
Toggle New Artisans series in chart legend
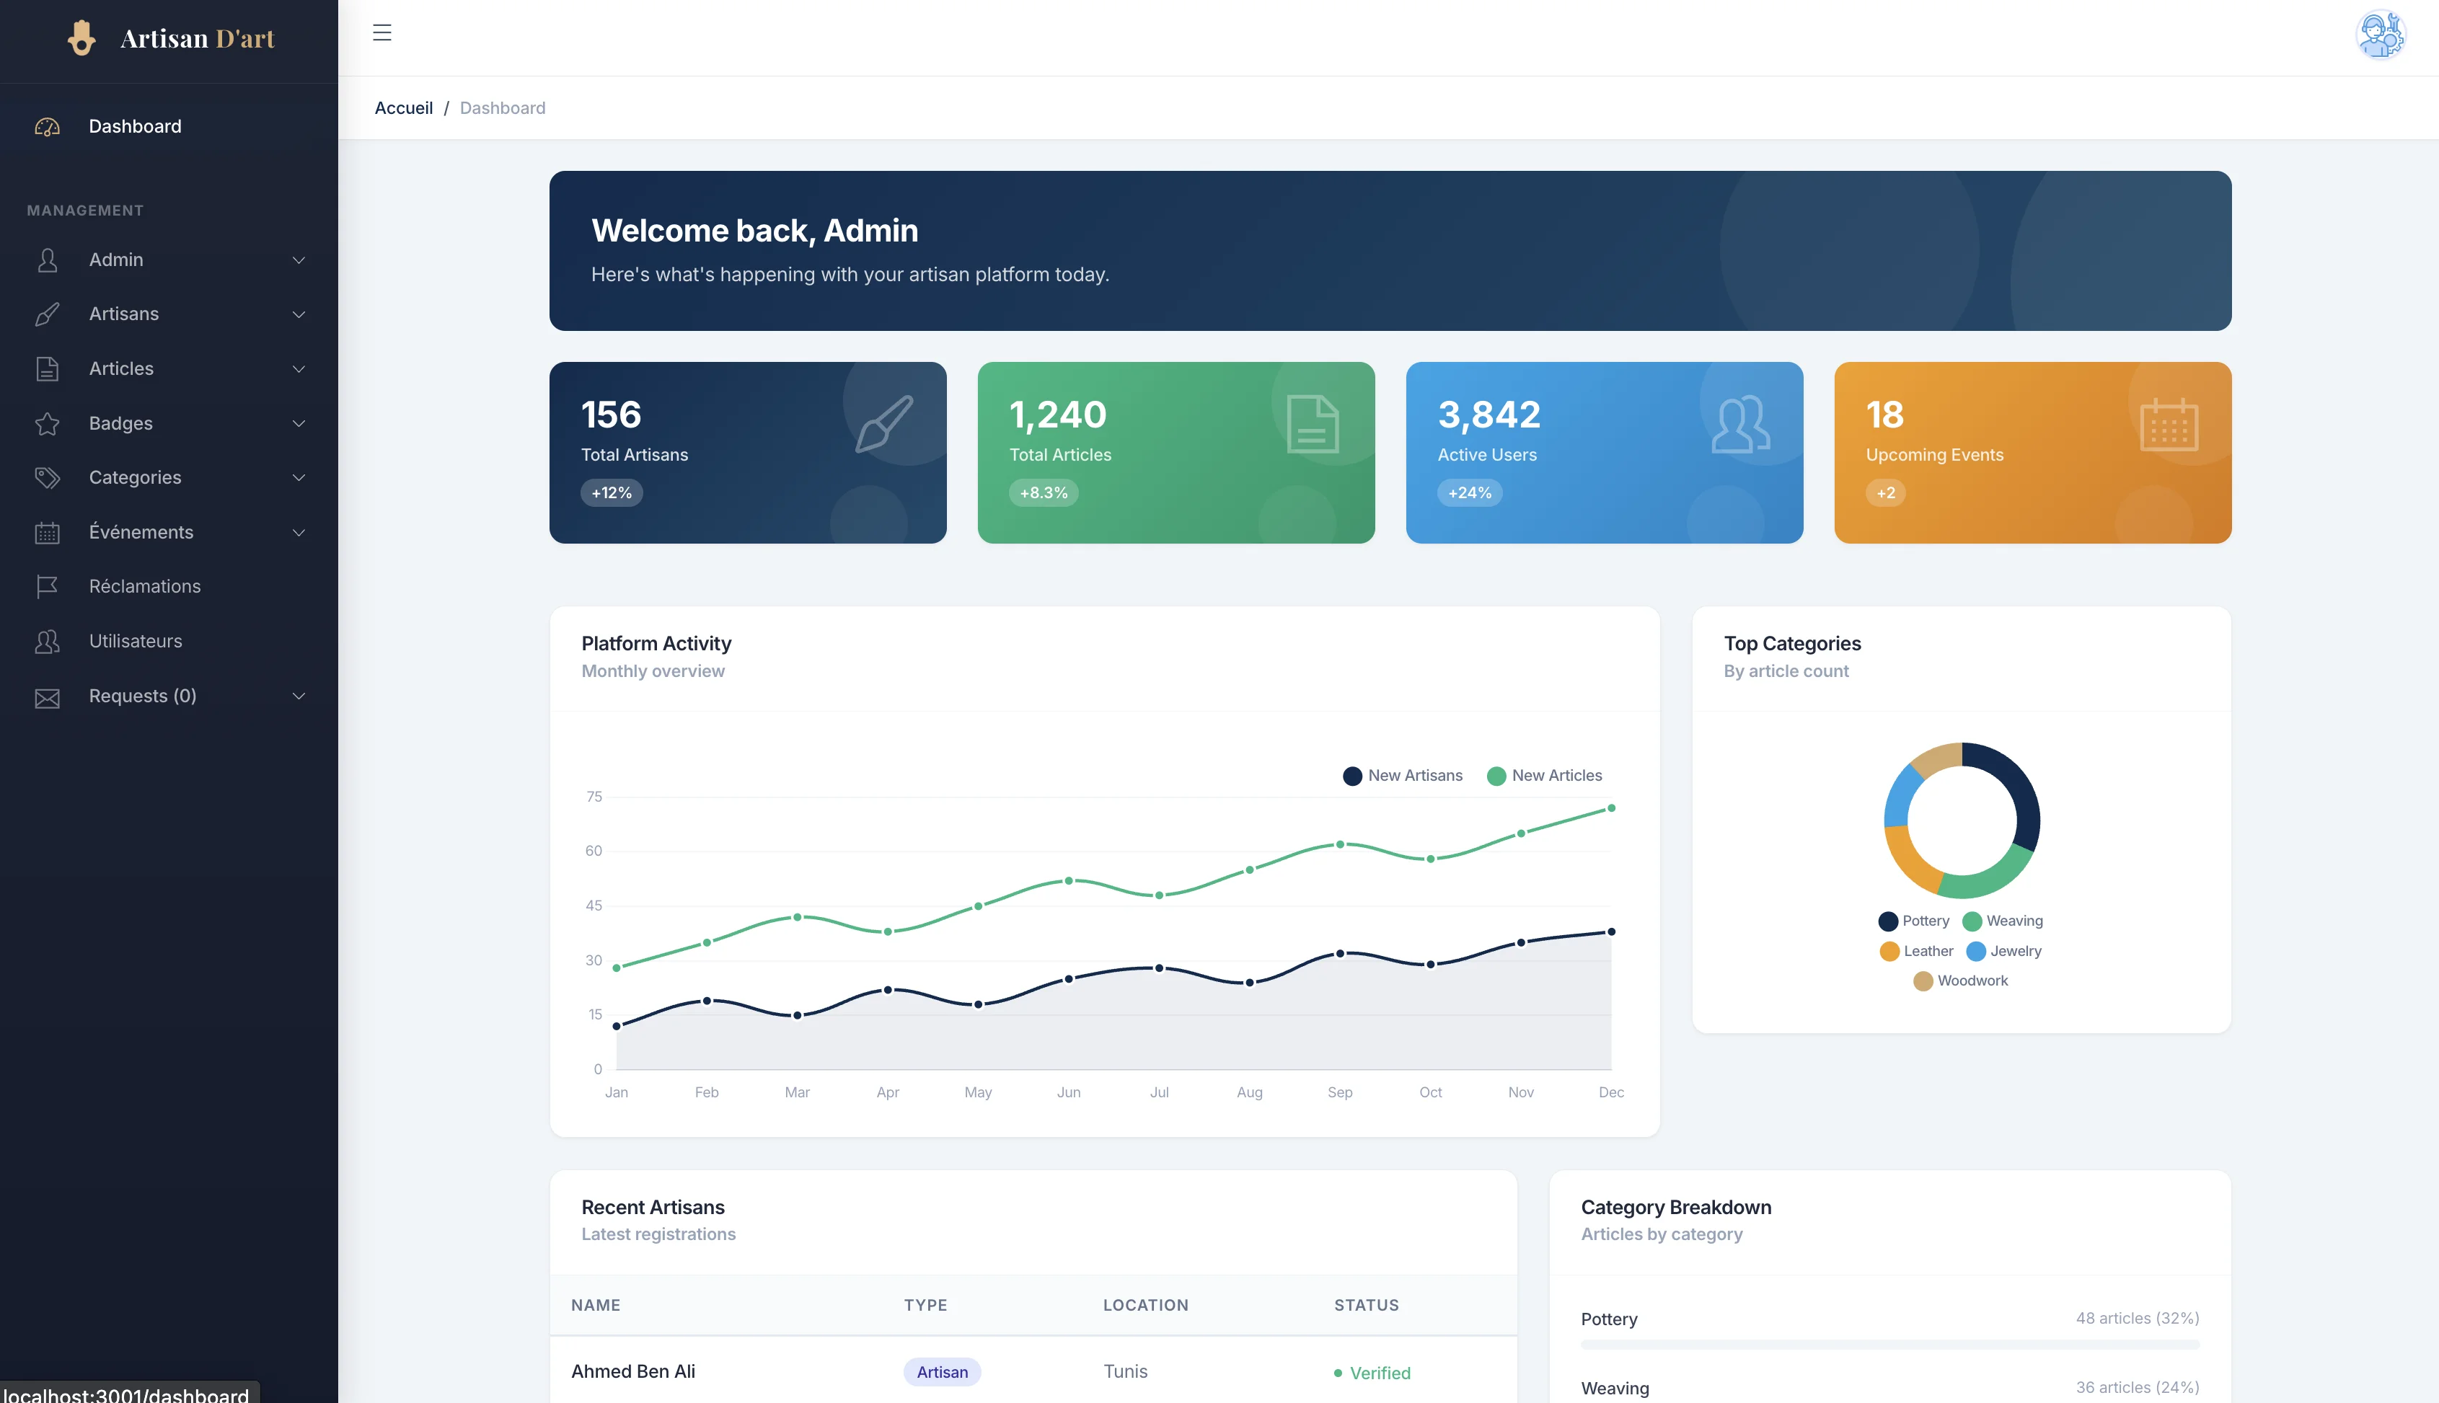click(x=1402, y=776)
